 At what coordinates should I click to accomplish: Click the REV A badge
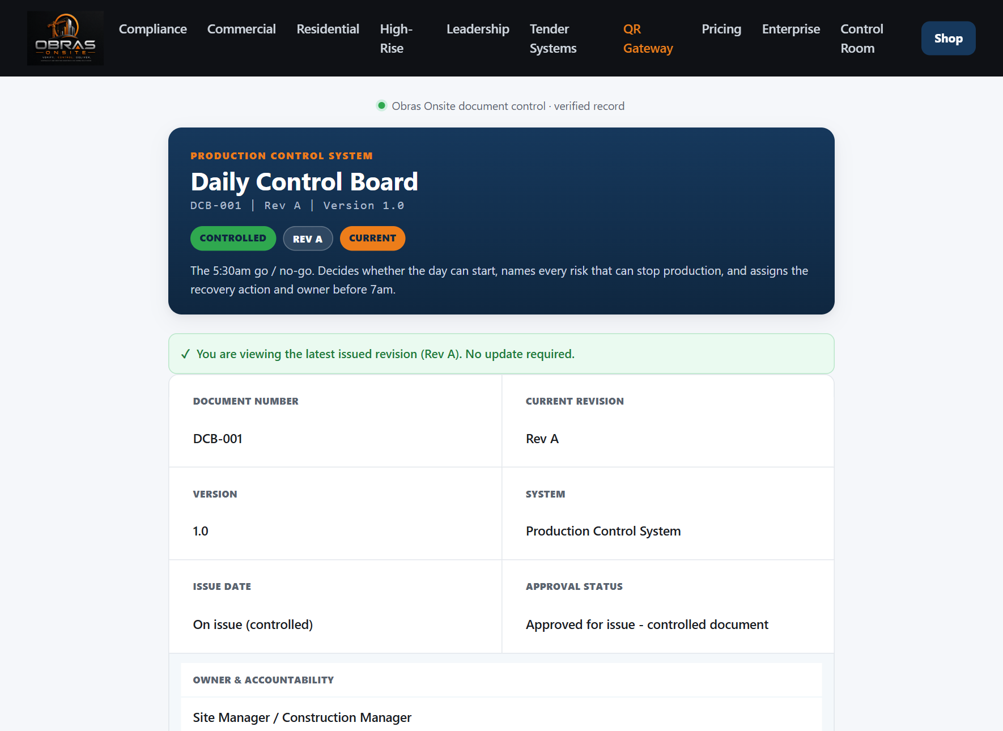(308, 239)
